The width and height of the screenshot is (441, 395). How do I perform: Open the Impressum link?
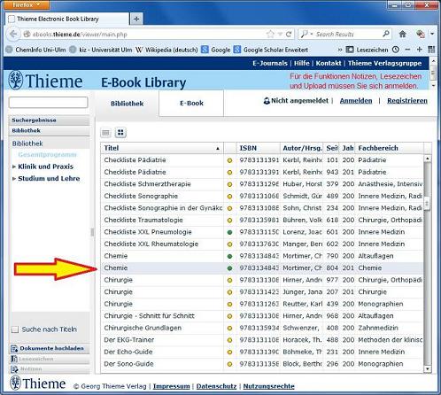click(x=171, y=386)
